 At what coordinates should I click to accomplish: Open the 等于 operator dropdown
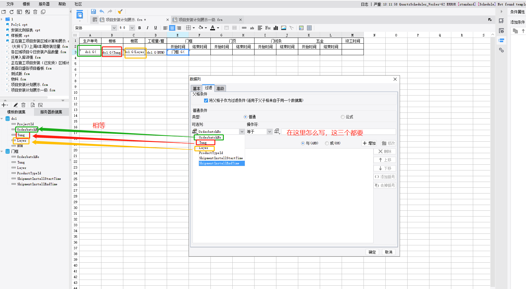coord(269,132)
